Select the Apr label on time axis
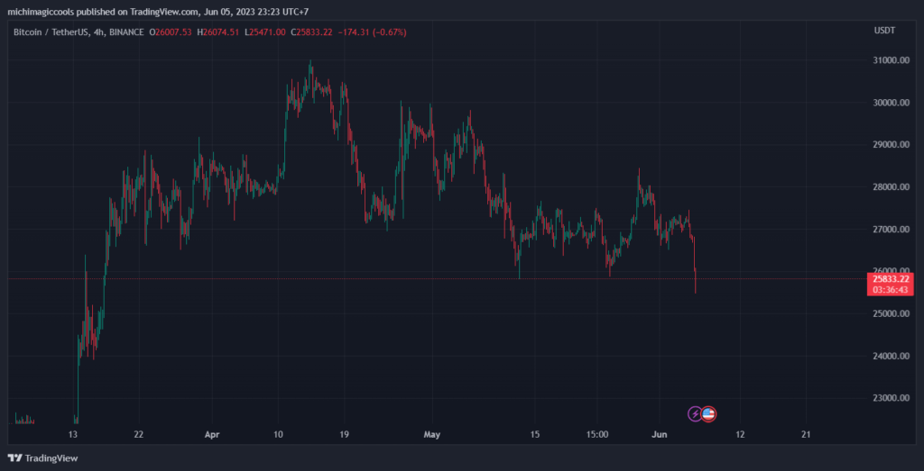 pos(212,434)
